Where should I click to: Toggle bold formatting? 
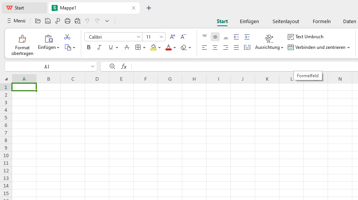89,47
